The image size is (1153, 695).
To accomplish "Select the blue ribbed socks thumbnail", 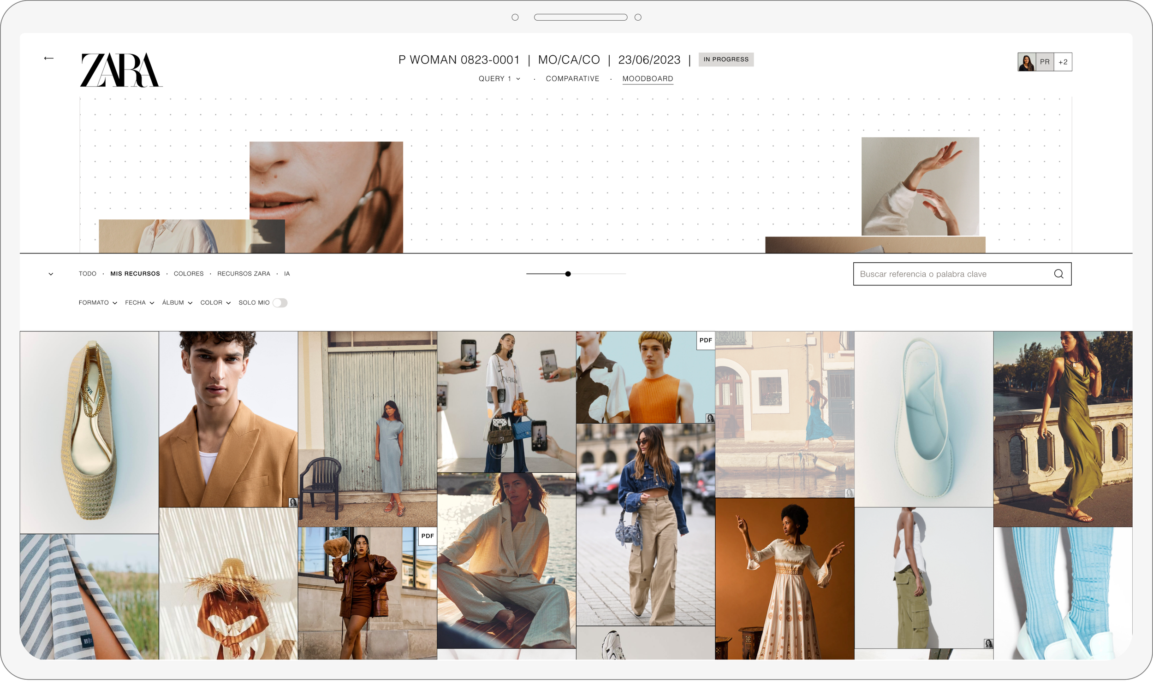I will [1063, 594].
